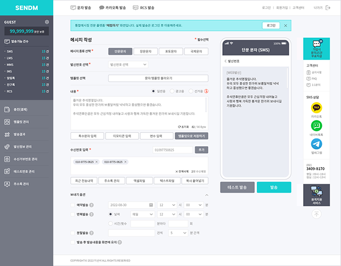Enable the 예약발송 checkbox

72,205
